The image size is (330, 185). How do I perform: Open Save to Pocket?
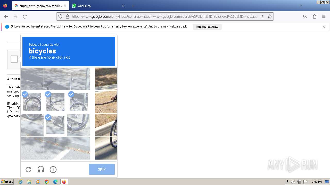click(x=305, y=16)
